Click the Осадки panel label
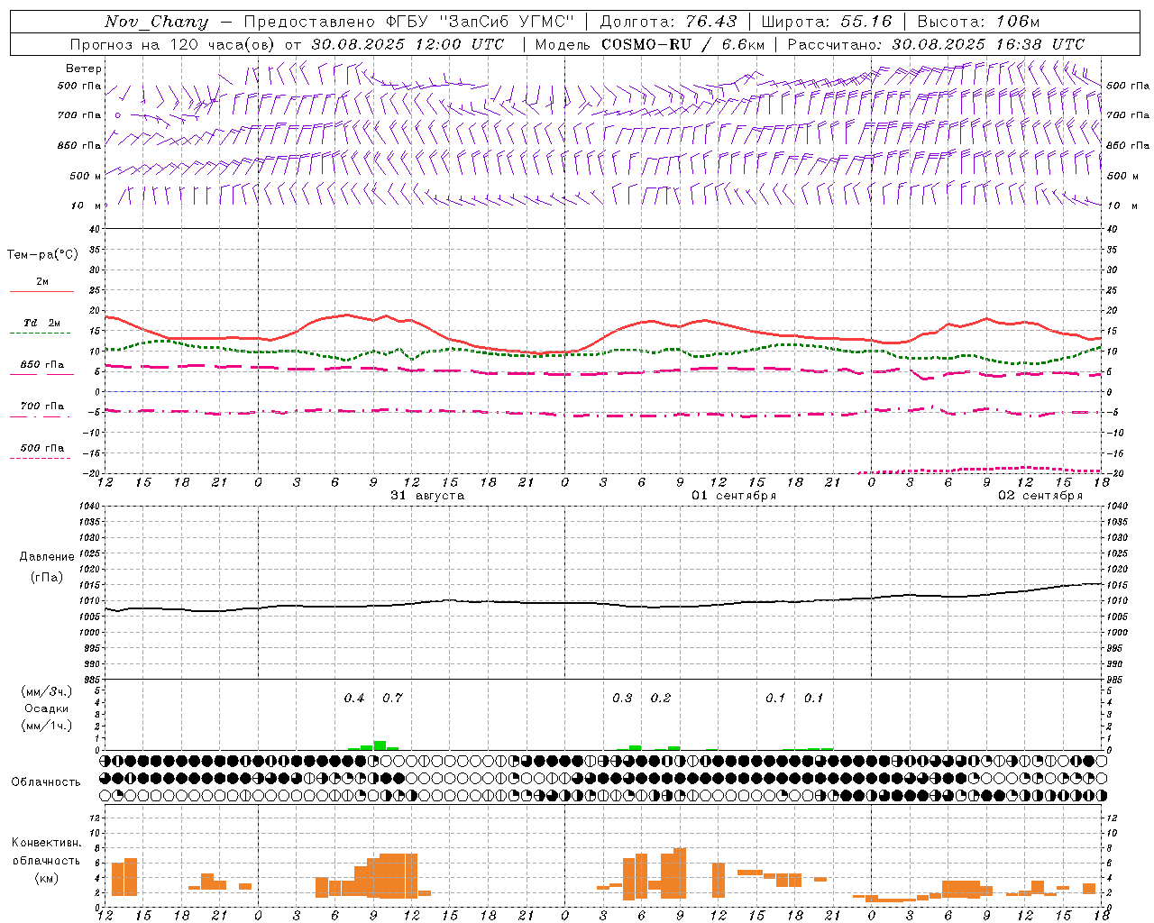Screen dimensions: 1154x923 pos(47,708)
